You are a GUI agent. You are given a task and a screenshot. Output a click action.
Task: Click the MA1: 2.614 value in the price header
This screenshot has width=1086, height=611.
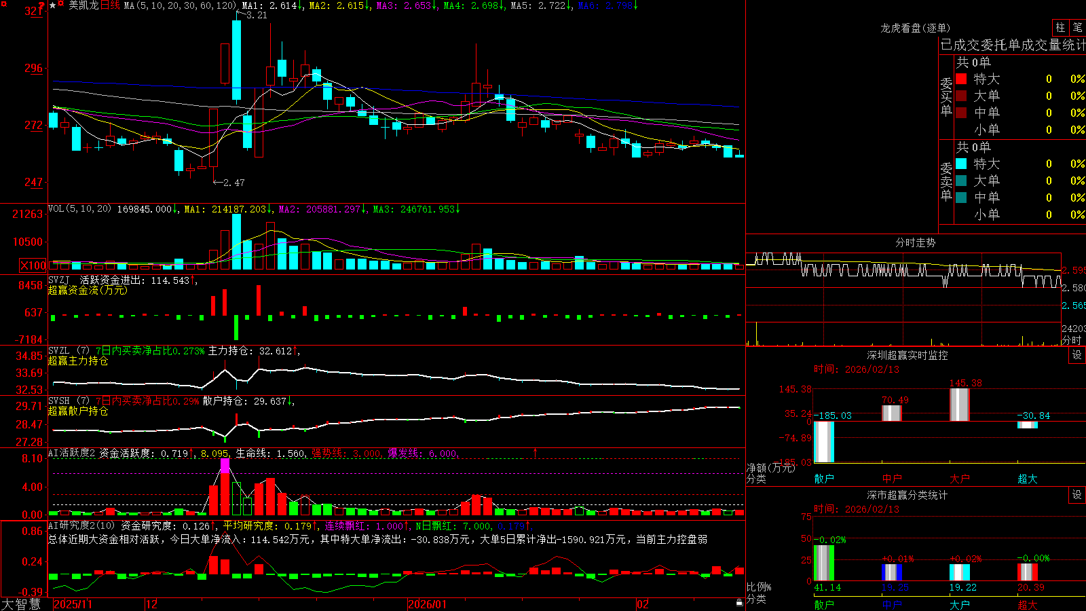269,5
